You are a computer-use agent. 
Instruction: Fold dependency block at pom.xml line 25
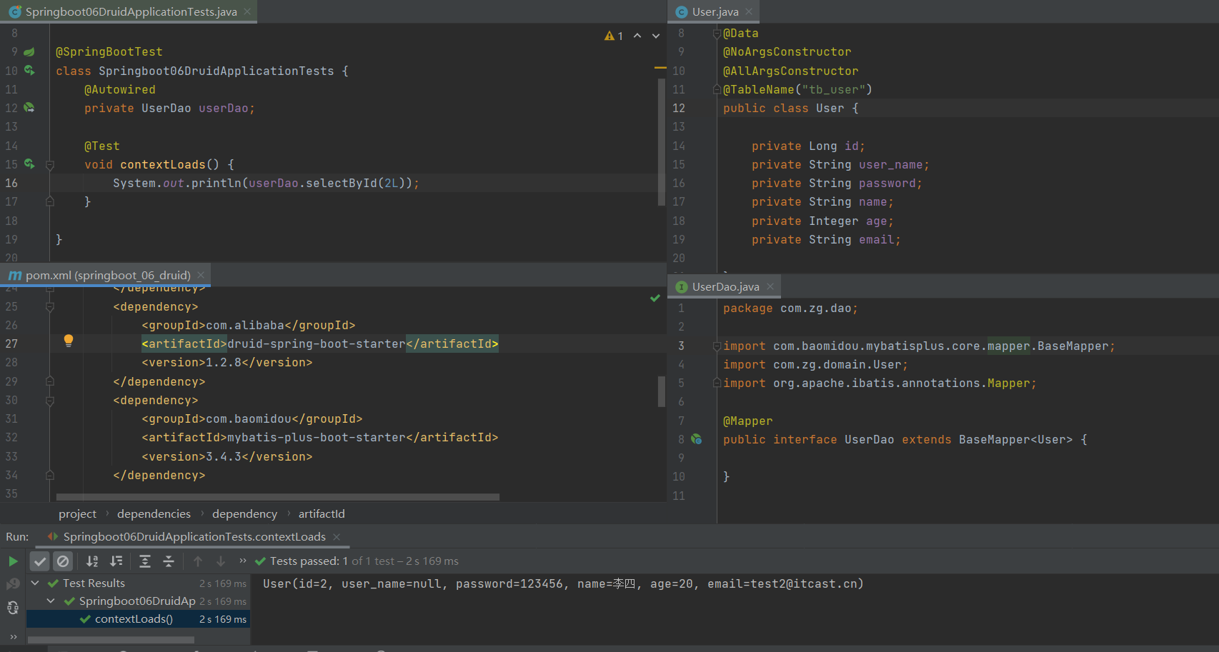coord(50,307)
